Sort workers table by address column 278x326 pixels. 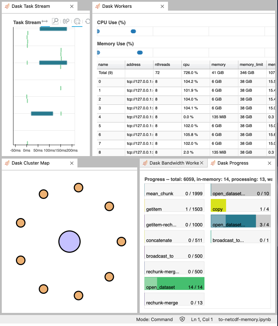(x=139, y=65)
